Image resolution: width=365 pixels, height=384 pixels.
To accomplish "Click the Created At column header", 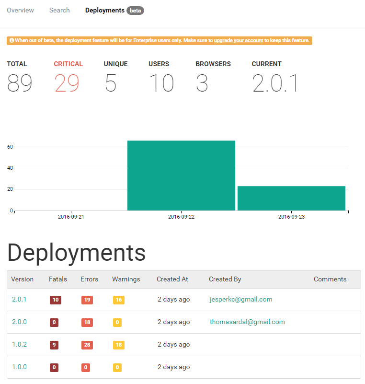I will point(172,279).
